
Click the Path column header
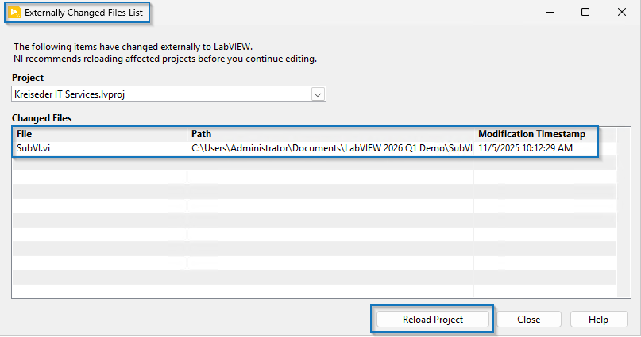[202, 134]
